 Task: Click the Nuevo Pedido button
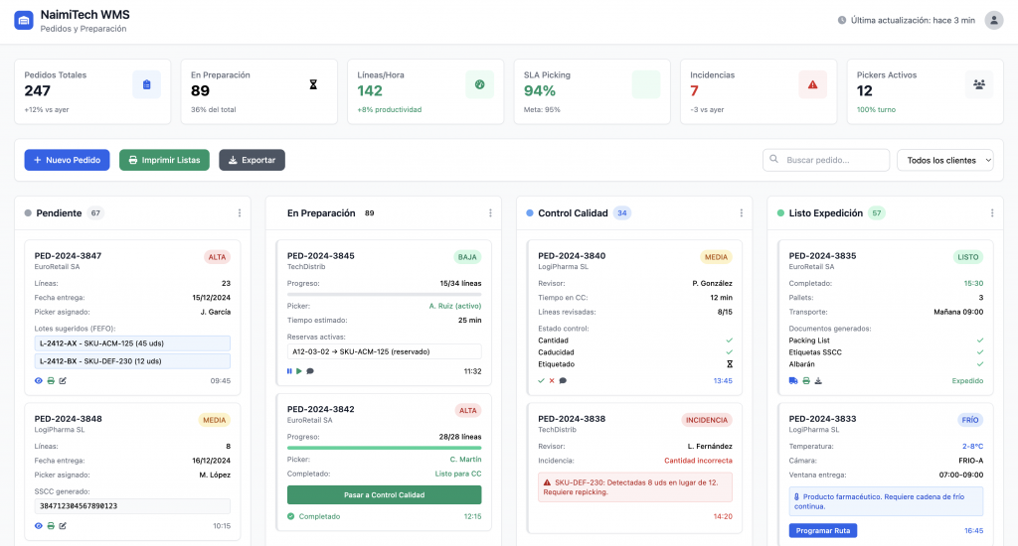pos(67,160)
